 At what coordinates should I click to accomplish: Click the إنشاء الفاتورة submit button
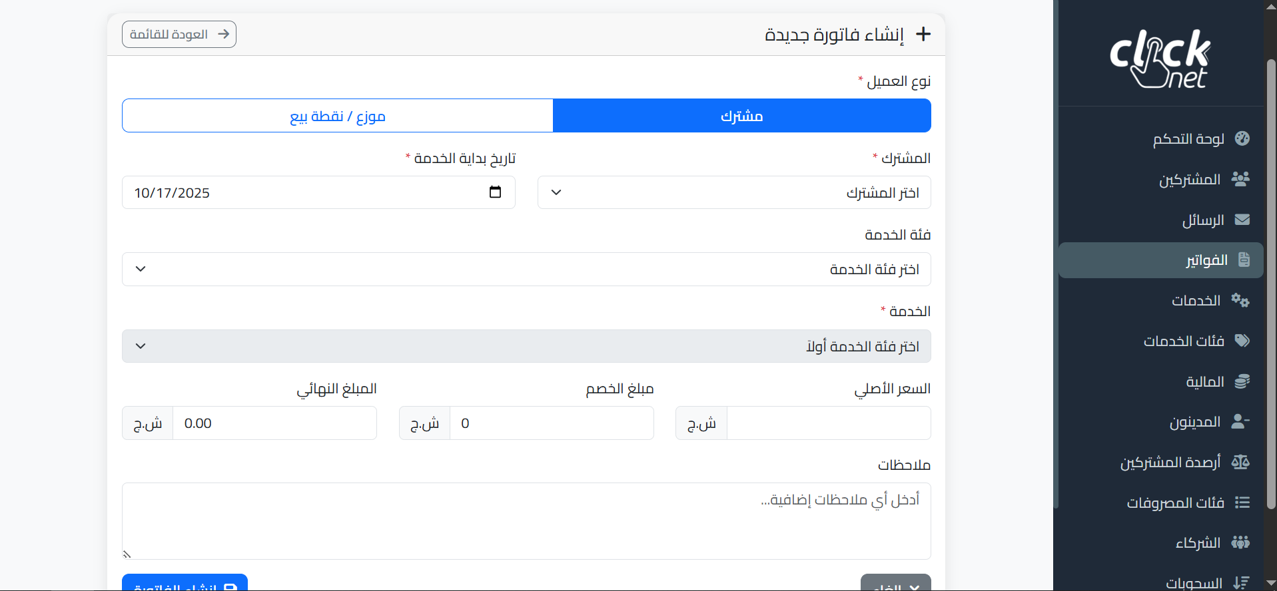point(185,583)
